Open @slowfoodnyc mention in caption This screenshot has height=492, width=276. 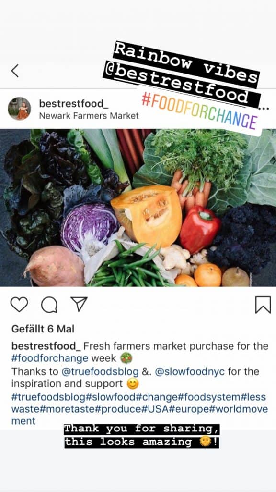[190, 371]
